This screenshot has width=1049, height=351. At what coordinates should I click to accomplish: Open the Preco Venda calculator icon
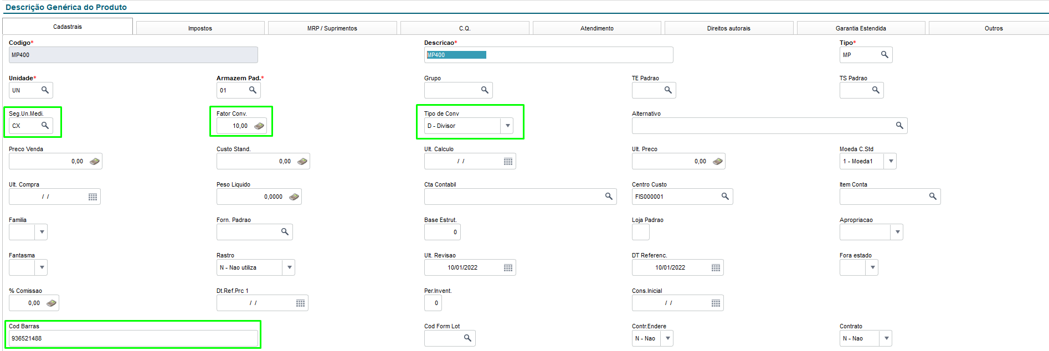coord(95,162)
